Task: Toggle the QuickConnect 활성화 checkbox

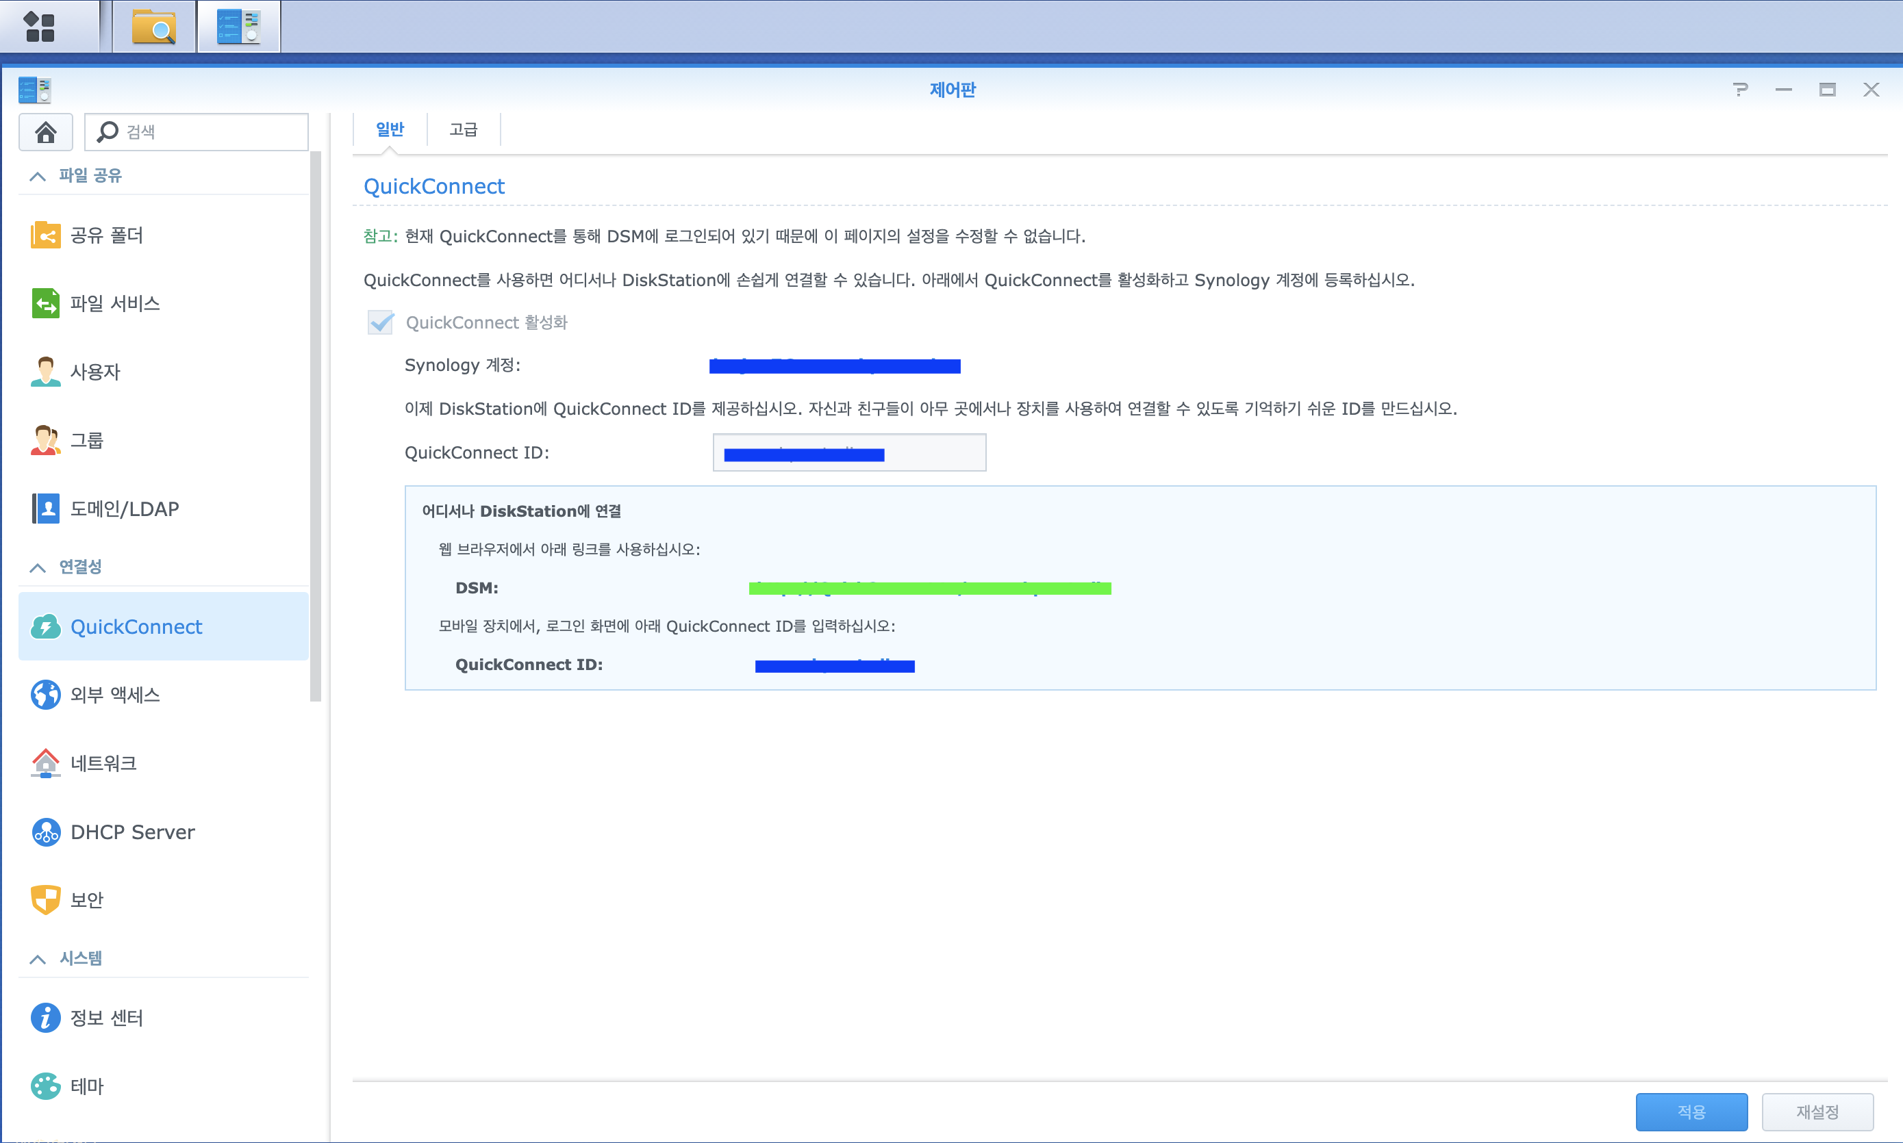Action: tap(381, 322)
